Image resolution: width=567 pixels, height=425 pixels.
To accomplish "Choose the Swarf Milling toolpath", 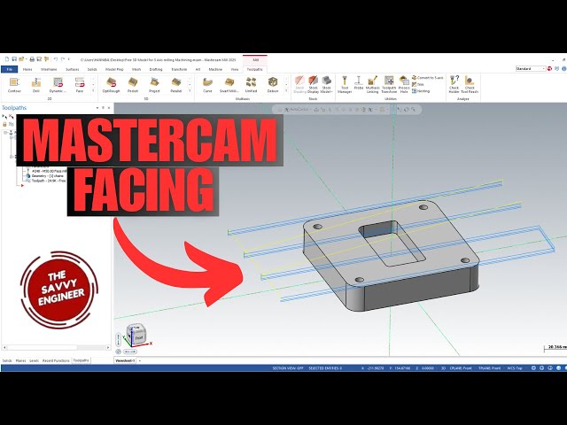I will click(x=229, y=85).
